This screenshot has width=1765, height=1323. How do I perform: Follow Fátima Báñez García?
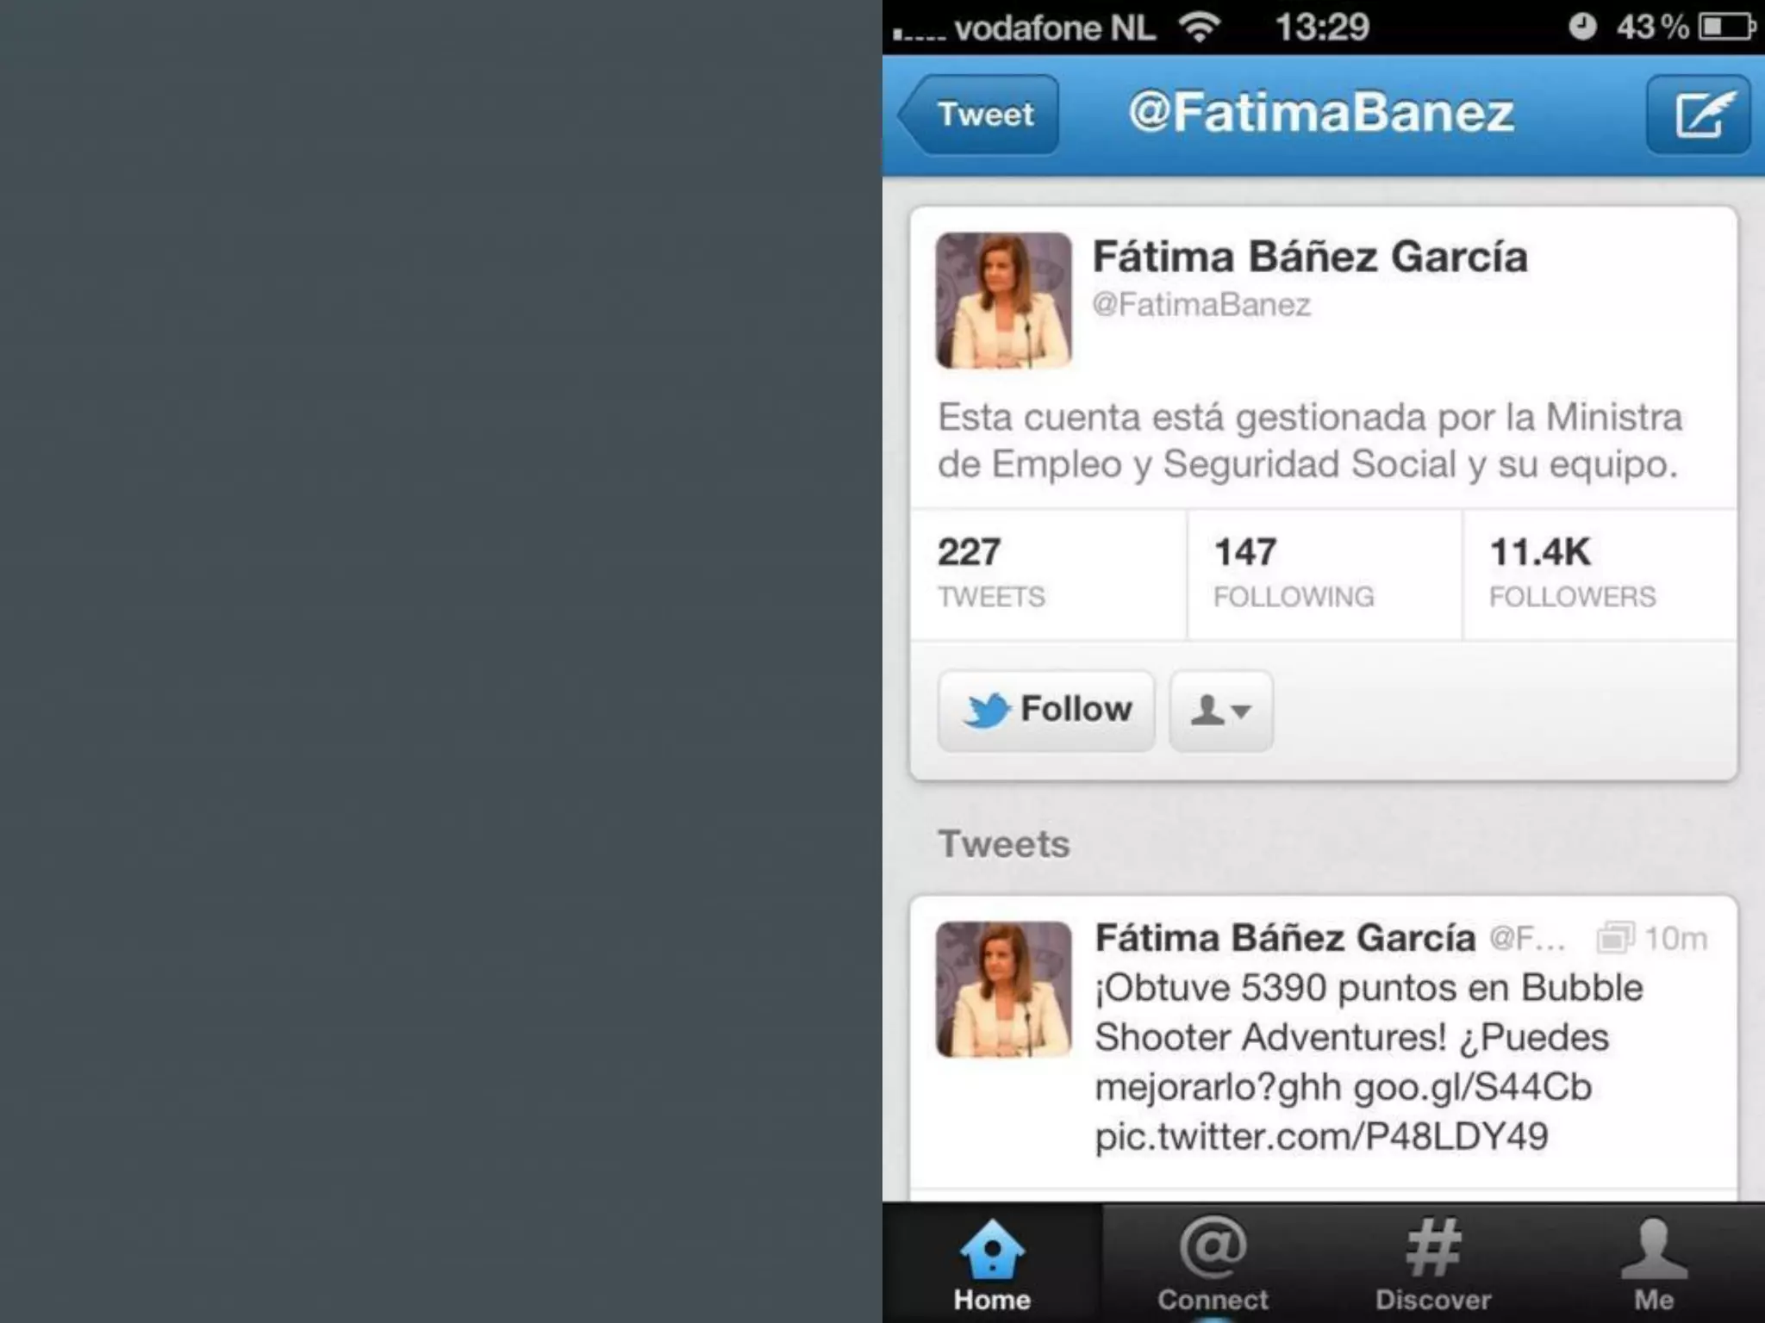point(1046,711)
